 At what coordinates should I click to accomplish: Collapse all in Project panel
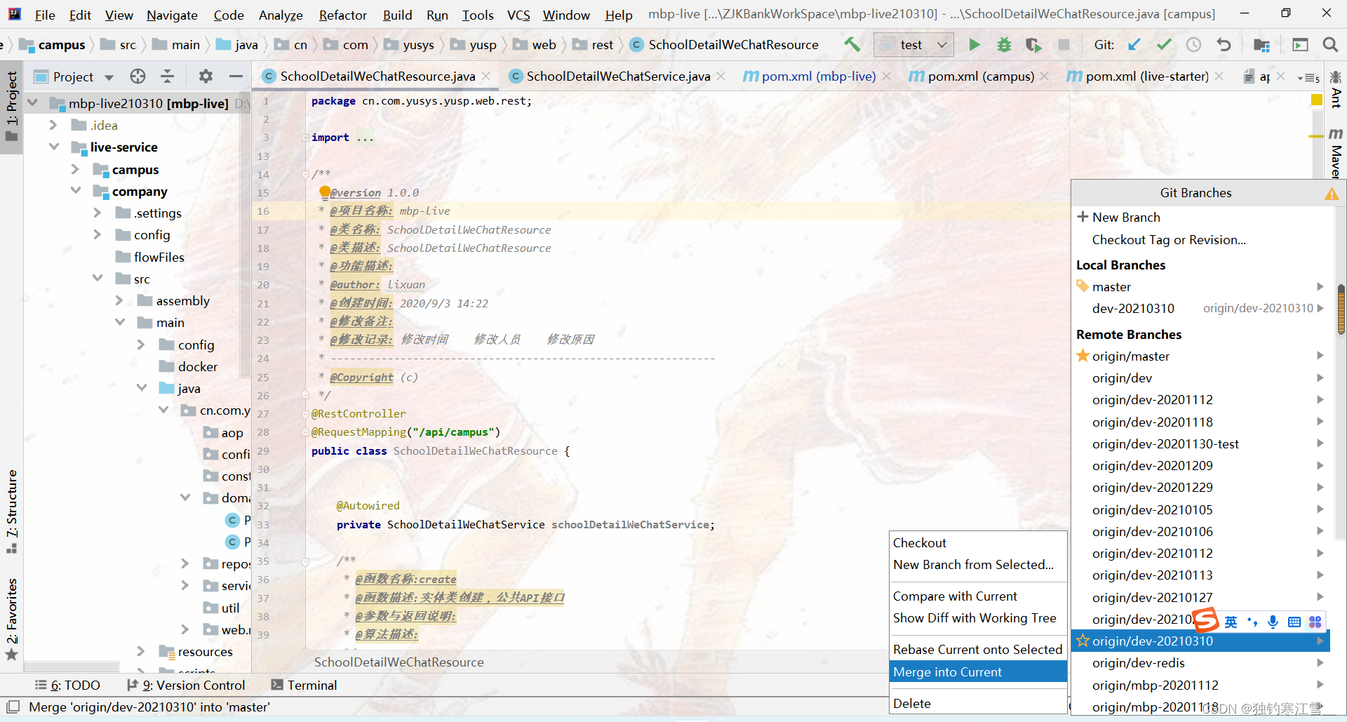pyautogui.click(x=167, y=76)
